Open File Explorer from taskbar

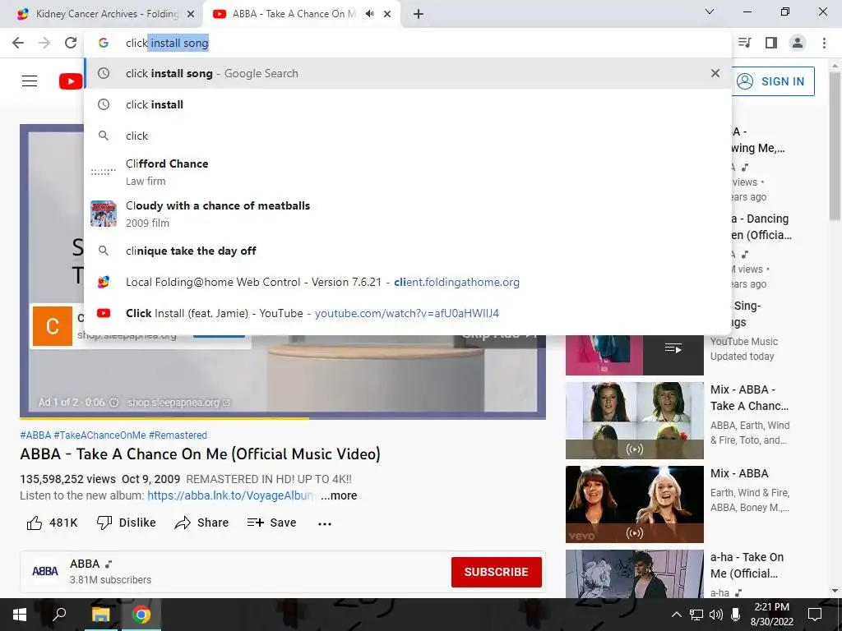[100, 615]
